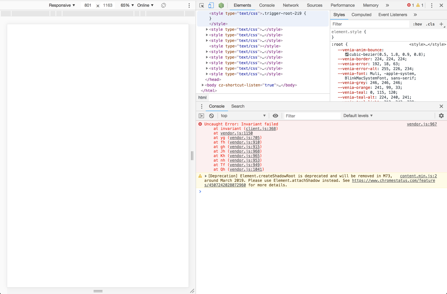Show more sidebar tabs chevron
This screenshot has width=447, height=294.
[x=415, y=15]
